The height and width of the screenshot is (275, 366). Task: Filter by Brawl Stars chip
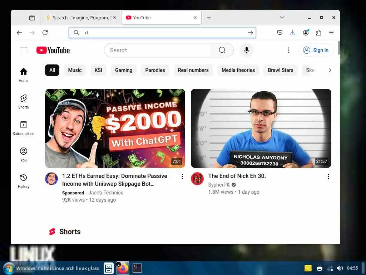[280, 70]
